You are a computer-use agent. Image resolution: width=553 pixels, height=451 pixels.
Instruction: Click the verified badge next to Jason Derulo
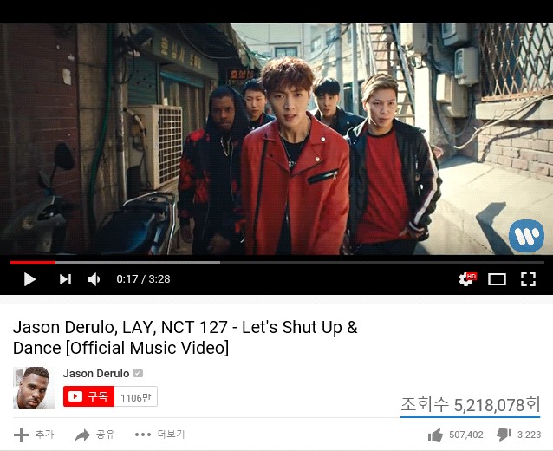(138, 373)
